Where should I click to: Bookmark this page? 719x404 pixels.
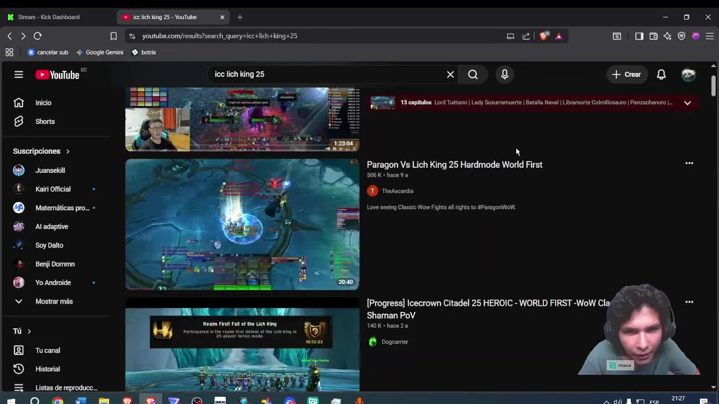(x=113, y=36)
